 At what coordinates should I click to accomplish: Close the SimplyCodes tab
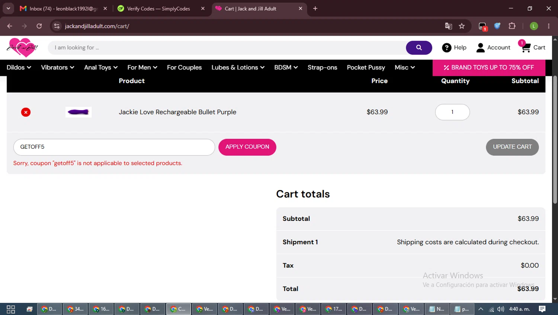point(203,9)
